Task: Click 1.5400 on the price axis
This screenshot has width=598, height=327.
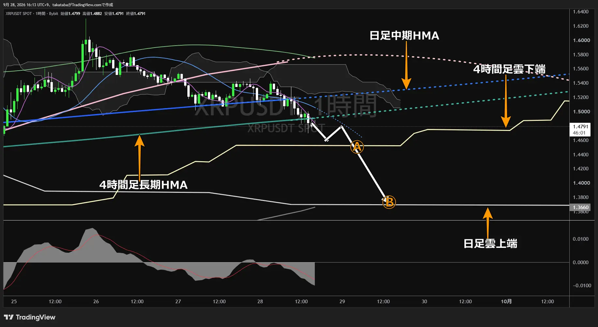Action: click(581, 83)
